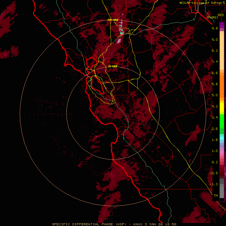Click the 9.8 value on the color scale
This screenshot has width=226, height=226.
(x=215, y=28)
